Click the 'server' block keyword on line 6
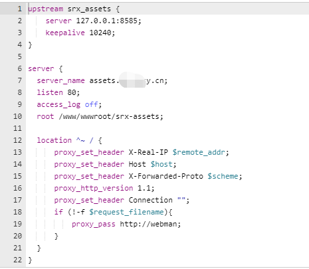 coord(41,68)
